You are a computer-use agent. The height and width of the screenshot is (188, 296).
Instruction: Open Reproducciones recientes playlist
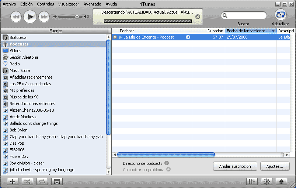pos(53,104)
